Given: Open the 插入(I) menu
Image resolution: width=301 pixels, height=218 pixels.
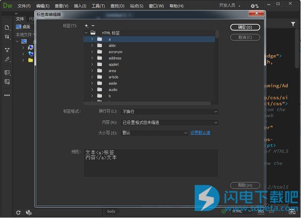Looking at the screenshot, I should (80, 6).
